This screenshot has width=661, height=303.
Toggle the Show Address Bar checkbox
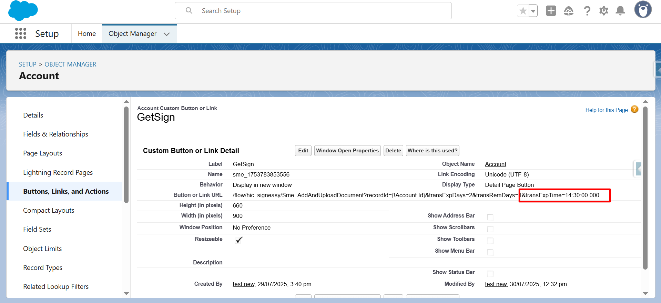click(x=490, y=217)
